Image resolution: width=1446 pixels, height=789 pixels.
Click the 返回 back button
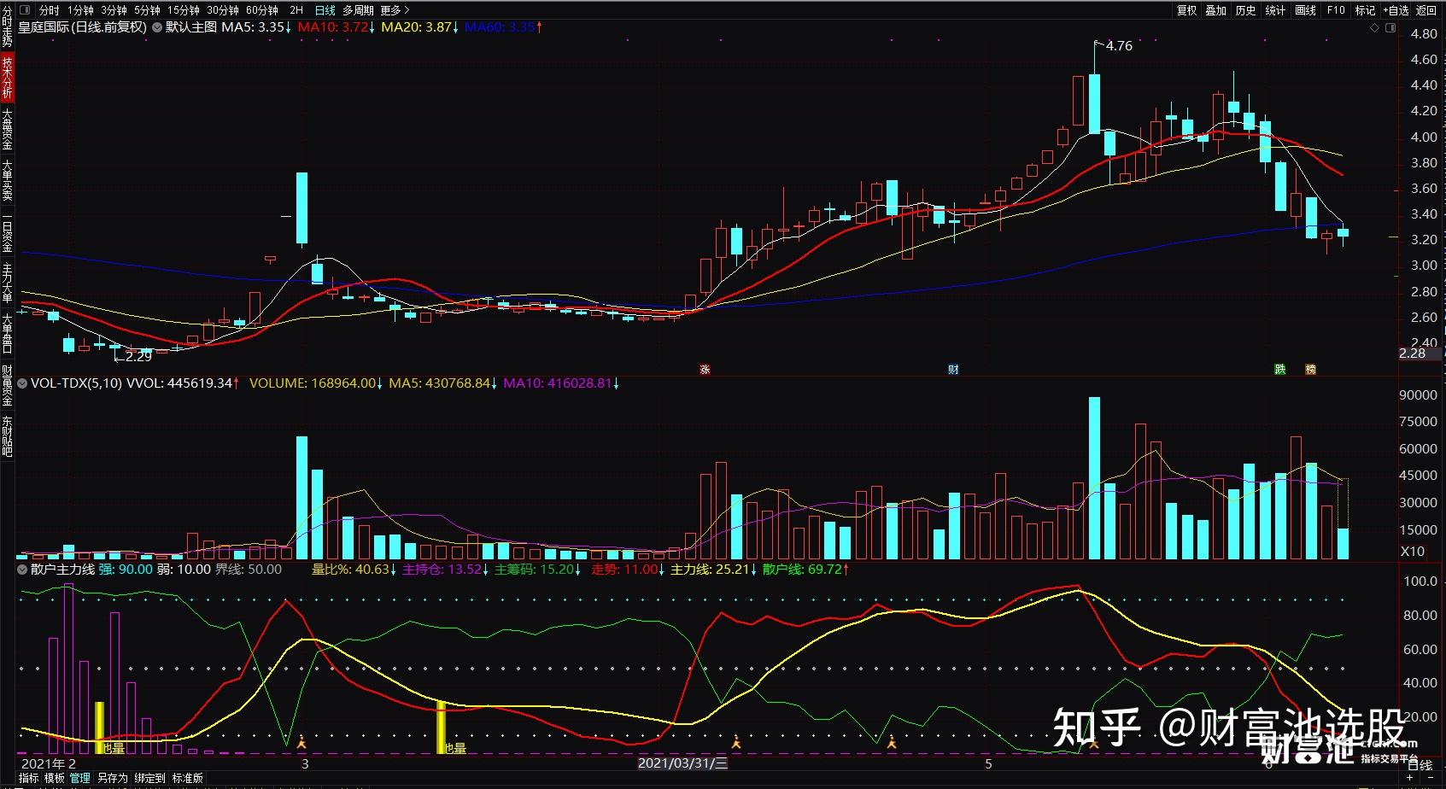[1427, 10]
